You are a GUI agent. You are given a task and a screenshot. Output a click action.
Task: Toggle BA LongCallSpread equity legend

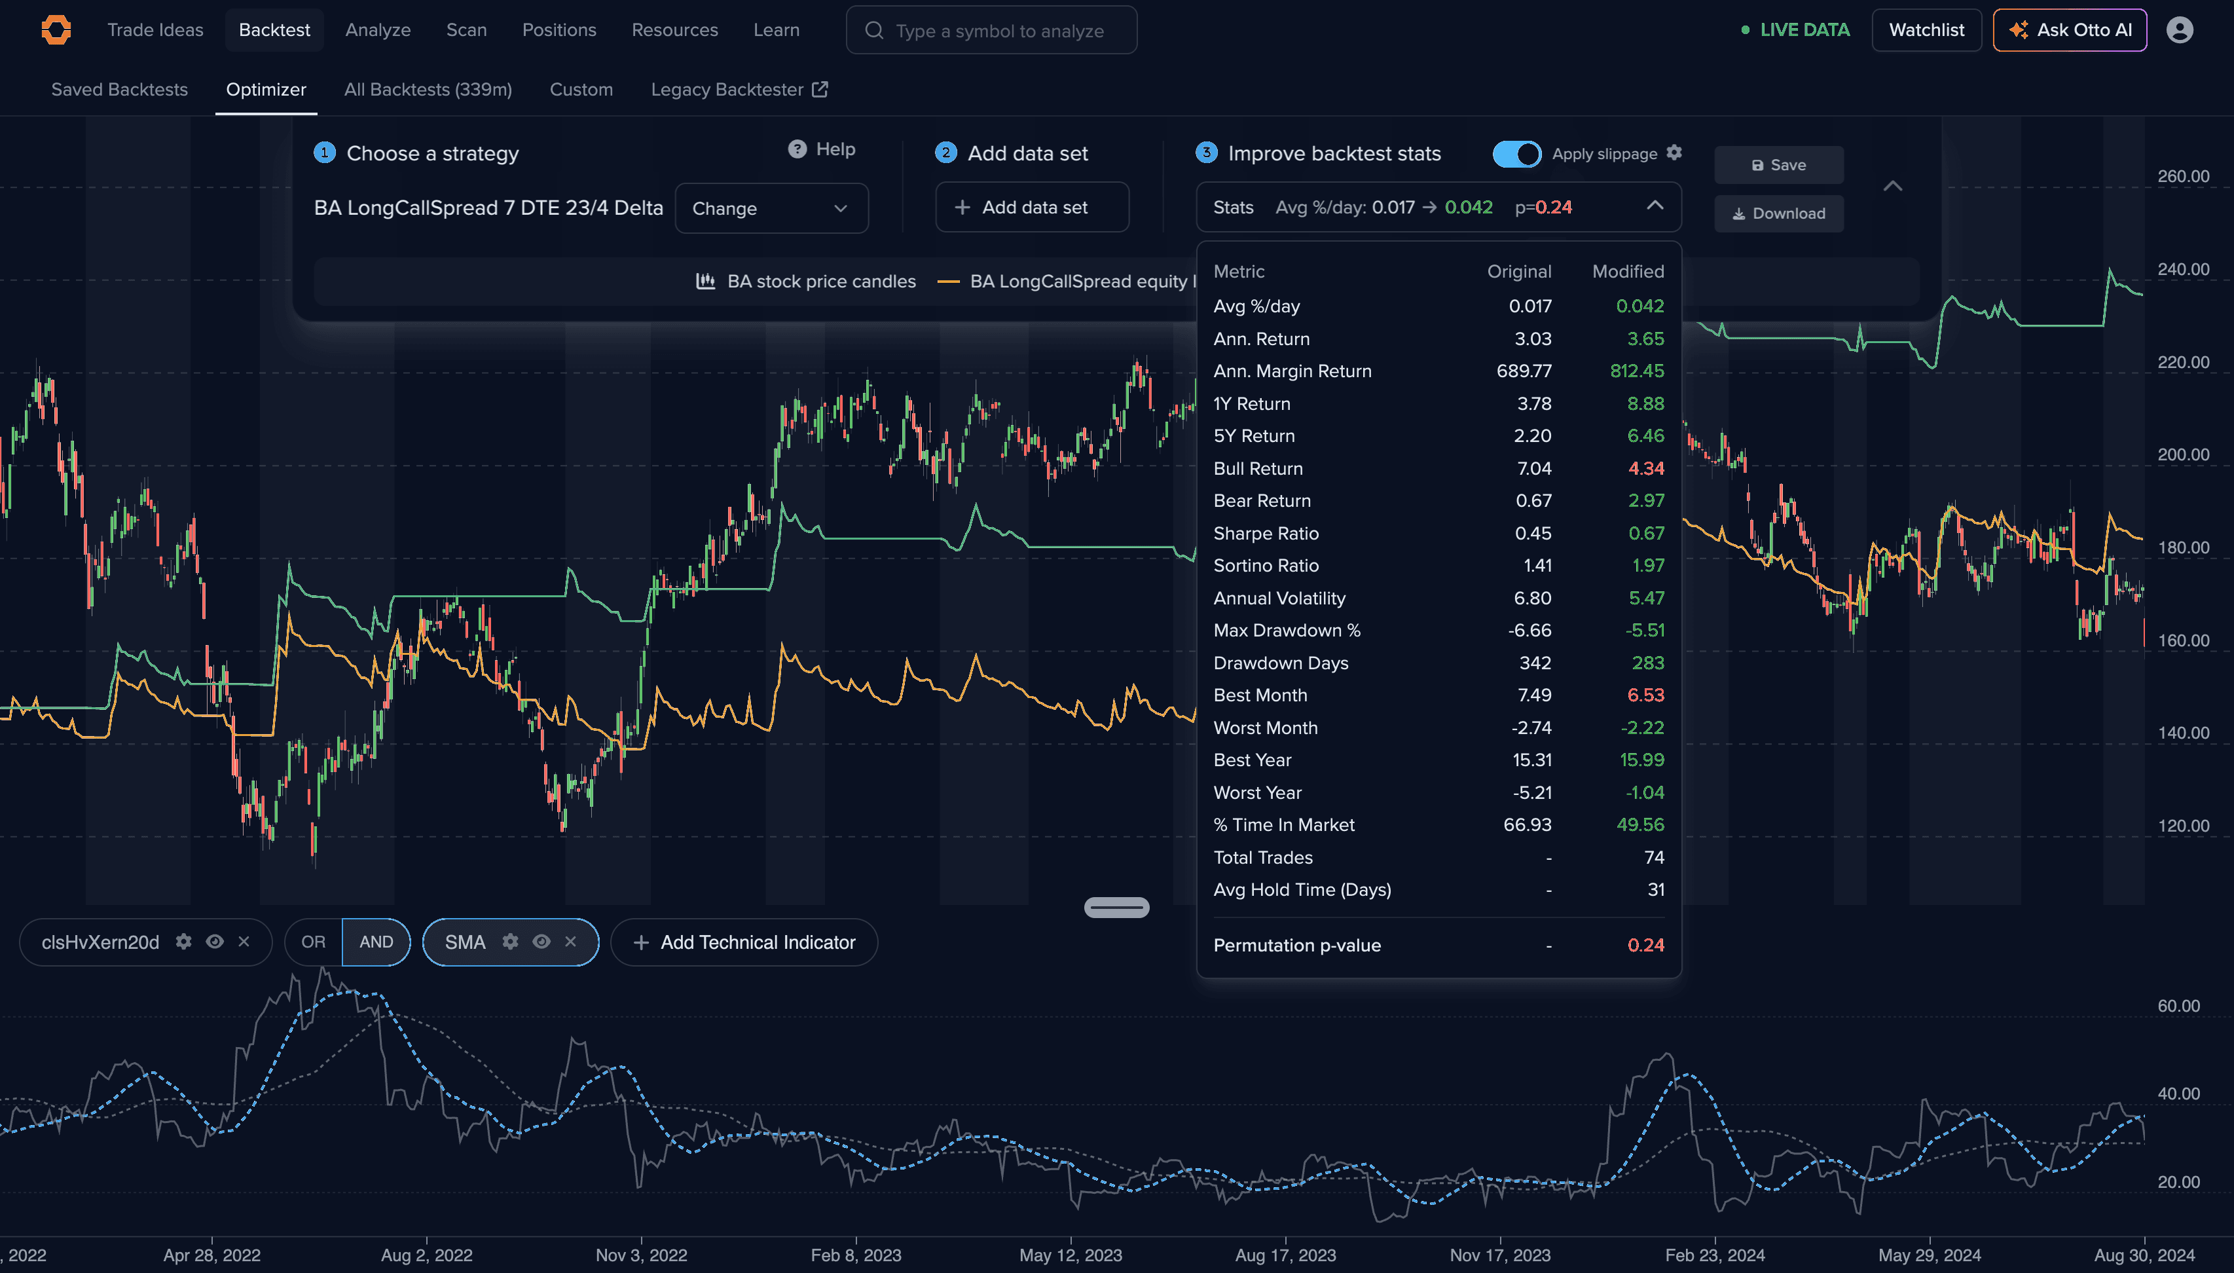click(x=1067, y=282)
